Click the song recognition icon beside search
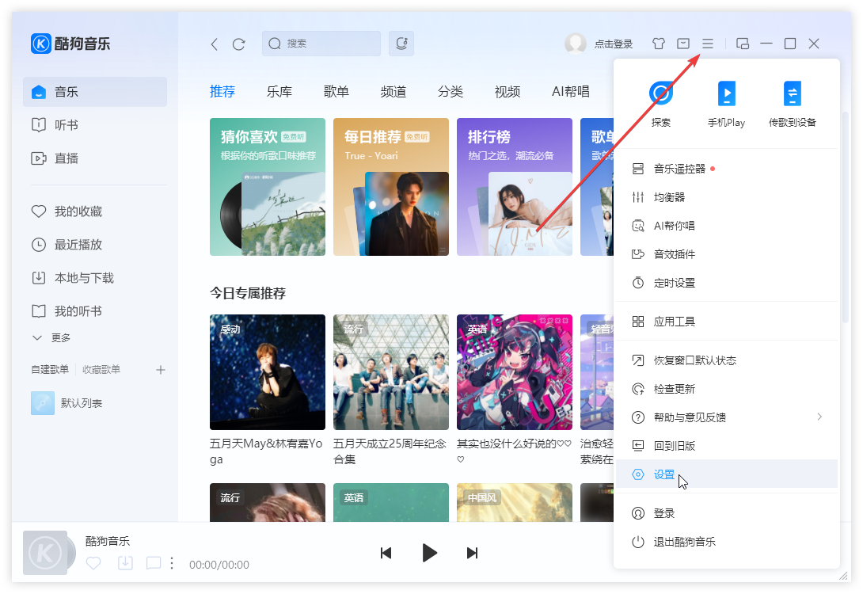 [401, 44]
